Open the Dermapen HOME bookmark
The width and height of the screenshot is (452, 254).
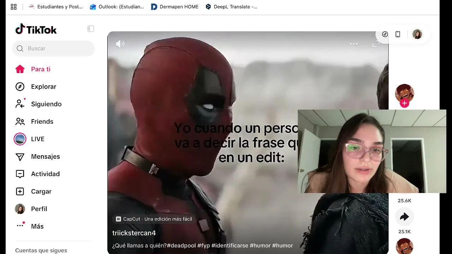175,7
